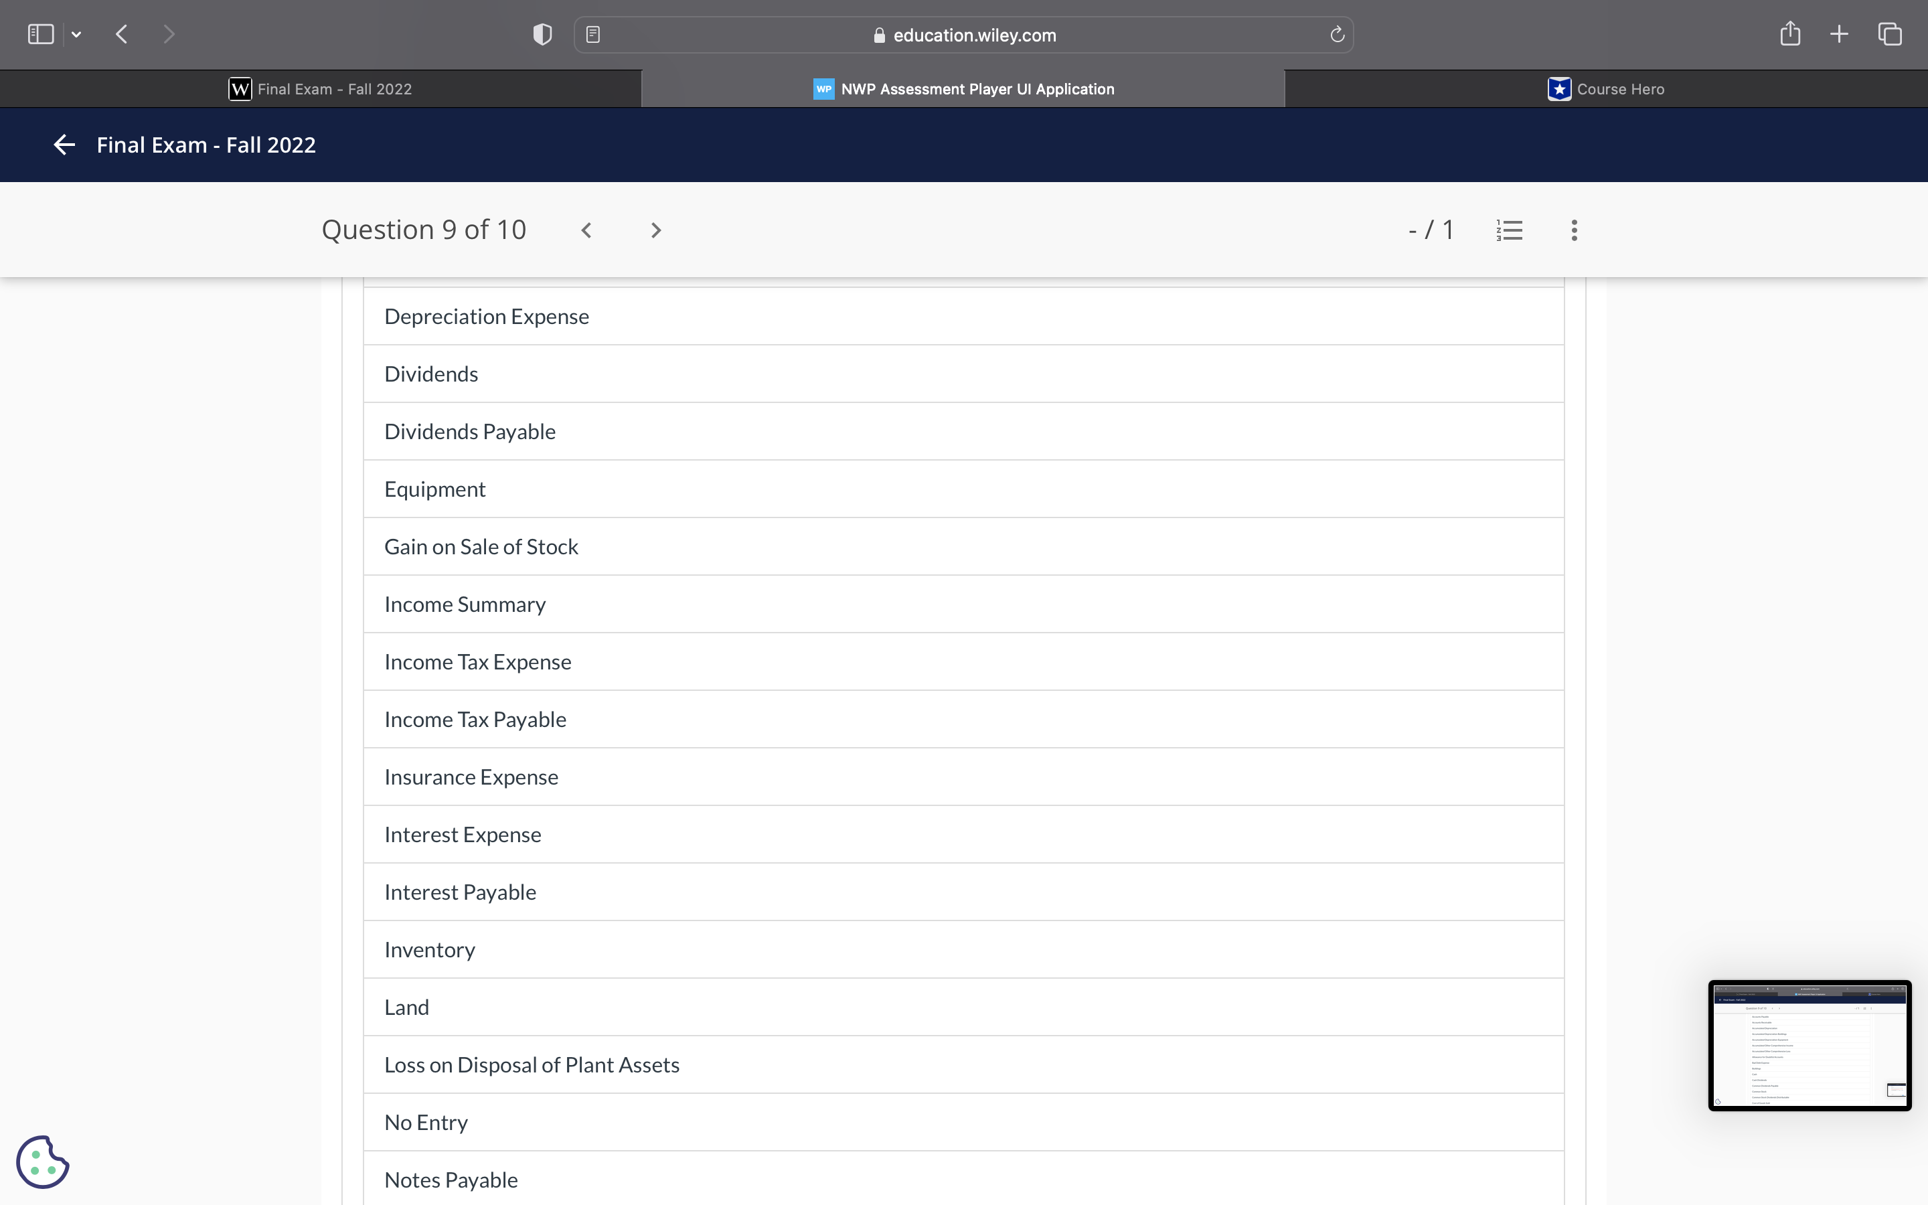Switch to the Course Hero tab
This screenshot has height=1205, width=1928.
(1605, 88)
